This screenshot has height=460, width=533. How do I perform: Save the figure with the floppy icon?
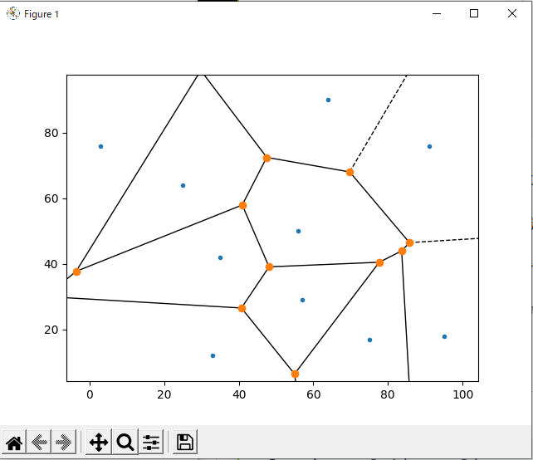185,443
